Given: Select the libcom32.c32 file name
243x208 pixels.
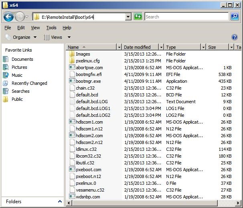Looking at the screenshot, I should tap(88, 156).
